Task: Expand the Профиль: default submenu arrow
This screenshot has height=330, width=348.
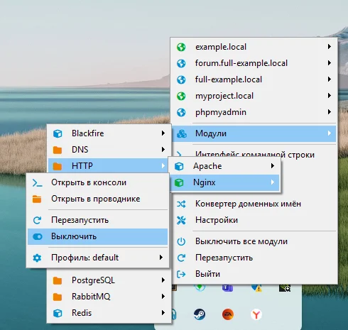Action: pos(161,258)
